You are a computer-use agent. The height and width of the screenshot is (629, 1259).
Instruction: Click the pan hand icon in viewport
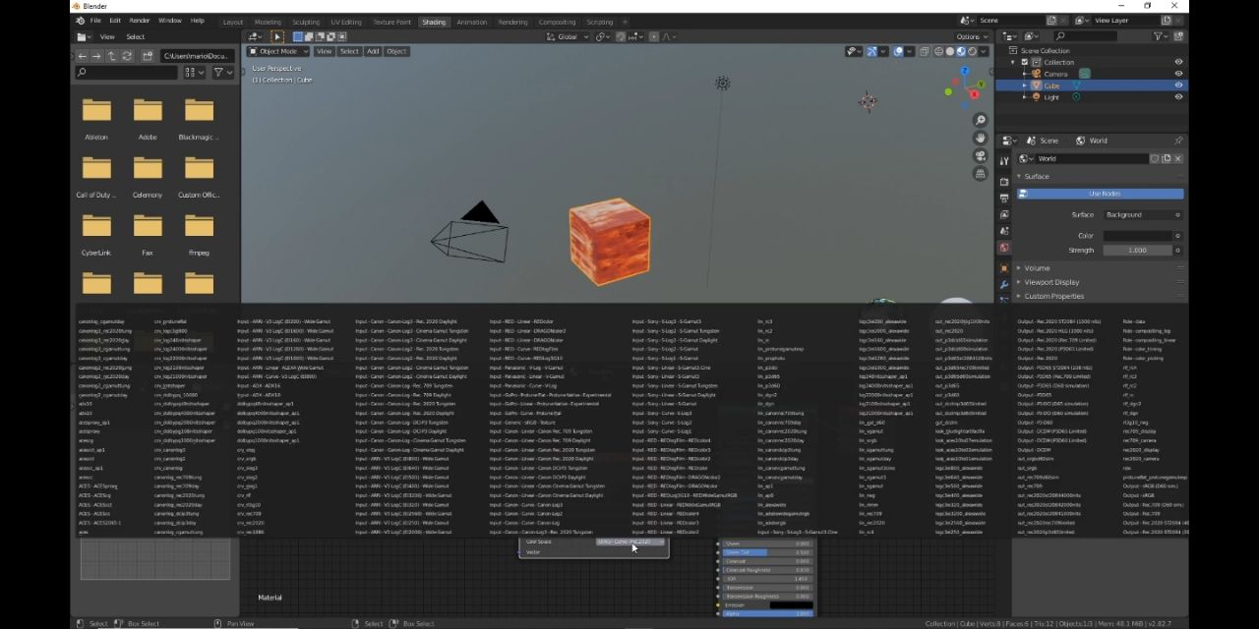(980, 138)
